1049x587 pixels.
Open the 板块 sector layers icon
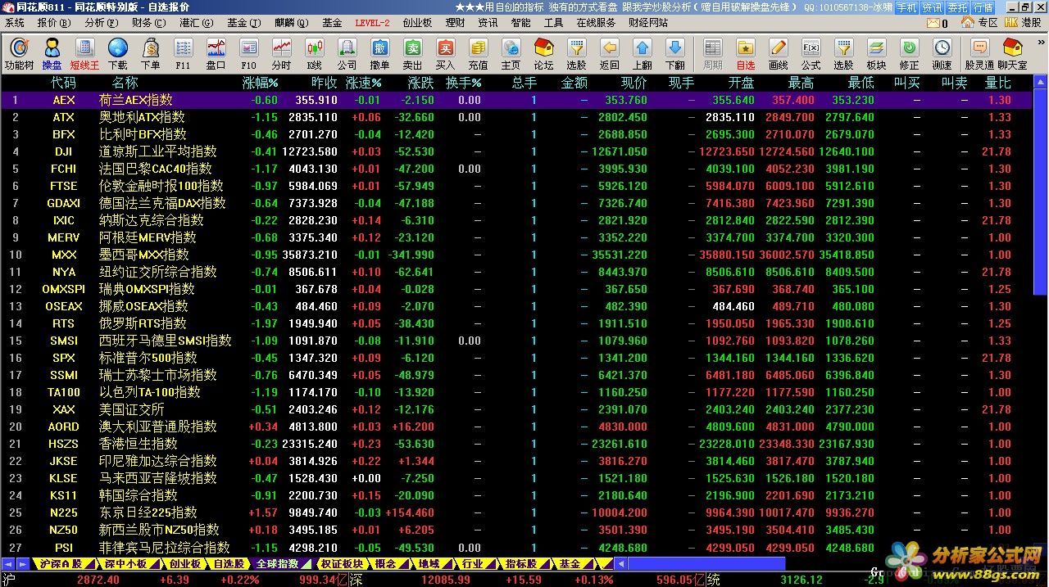pos(876,53)
